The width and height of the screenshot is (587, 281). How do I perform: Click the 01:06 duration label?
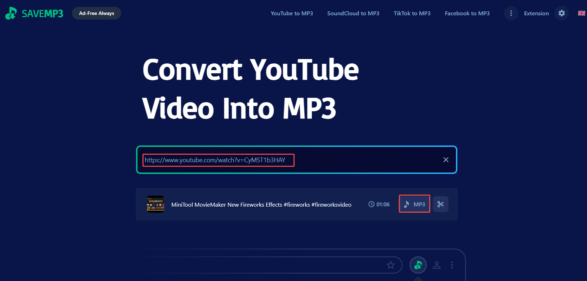pyautogui.click(x=379, y=204)
